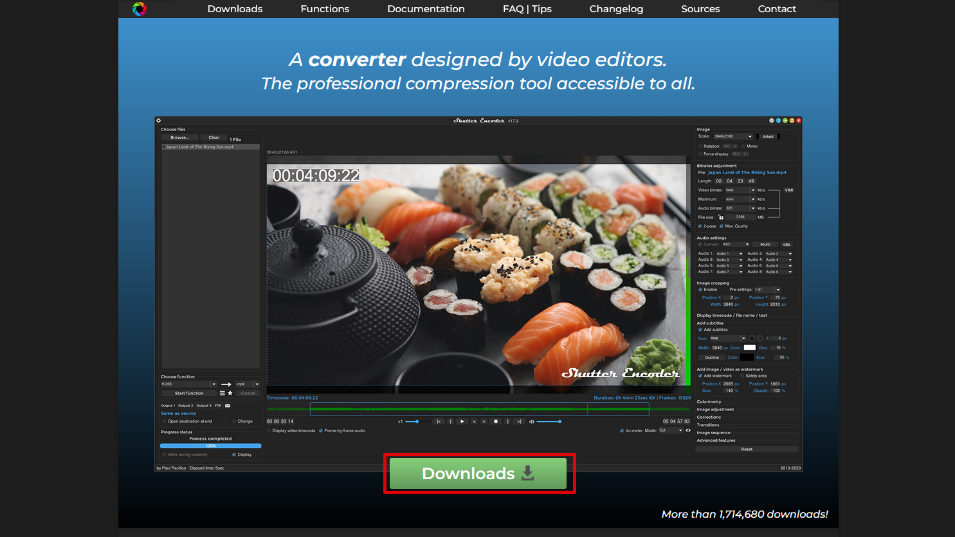The image size is (955, 537).
Task: Click the favorites star icon
Action: click(230, 393)
